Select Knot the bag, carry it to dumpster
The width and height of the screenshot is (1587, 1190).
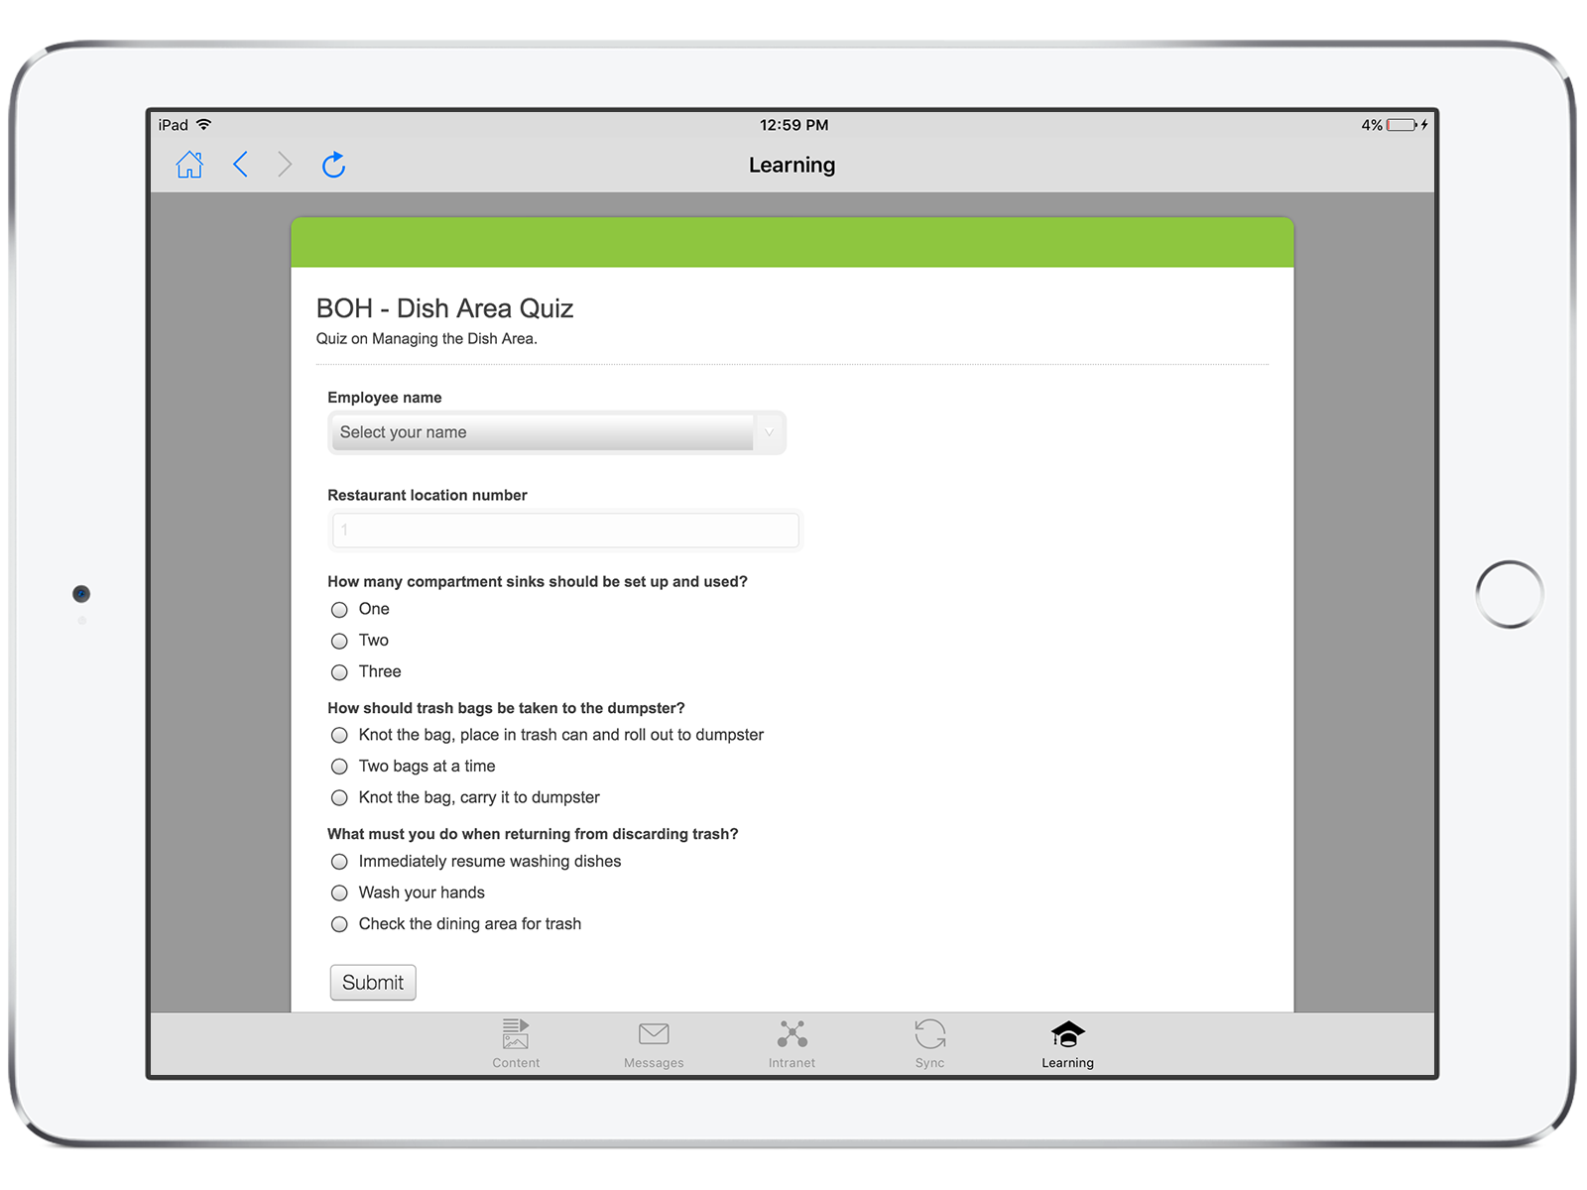[x=339, y=798]
